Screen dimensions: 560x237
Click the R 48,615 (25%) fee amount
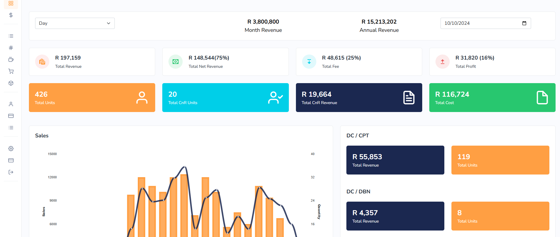[341, 58]
